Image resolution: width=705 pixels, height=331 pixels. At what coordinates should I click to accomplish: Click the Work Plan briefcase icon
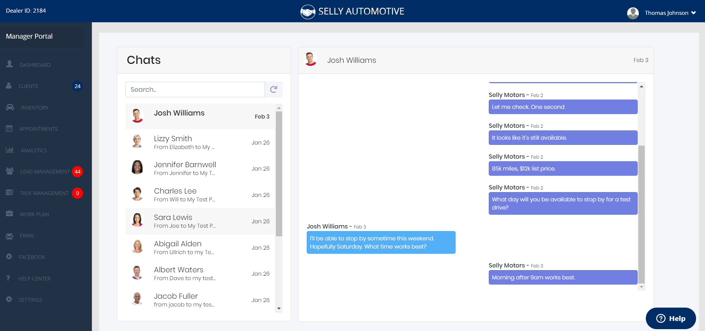(x=10, y=214)
